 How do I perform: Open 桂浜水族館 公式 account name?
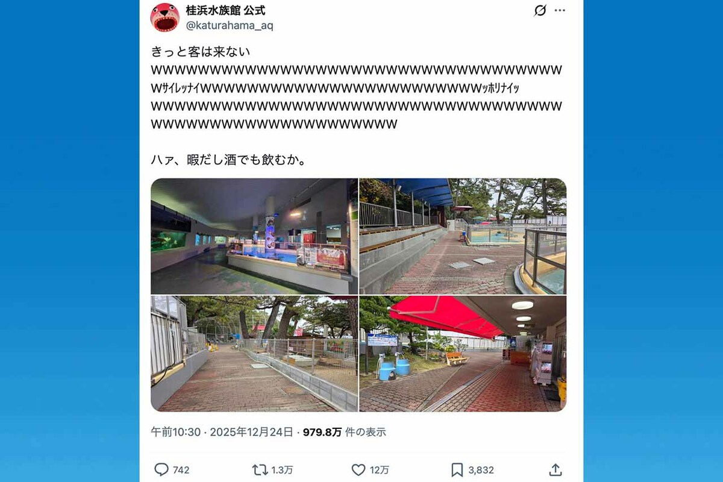pos(225,10)
